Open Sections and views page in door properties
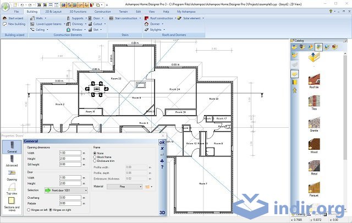The image size is (352, 223). tap(12, 204)
